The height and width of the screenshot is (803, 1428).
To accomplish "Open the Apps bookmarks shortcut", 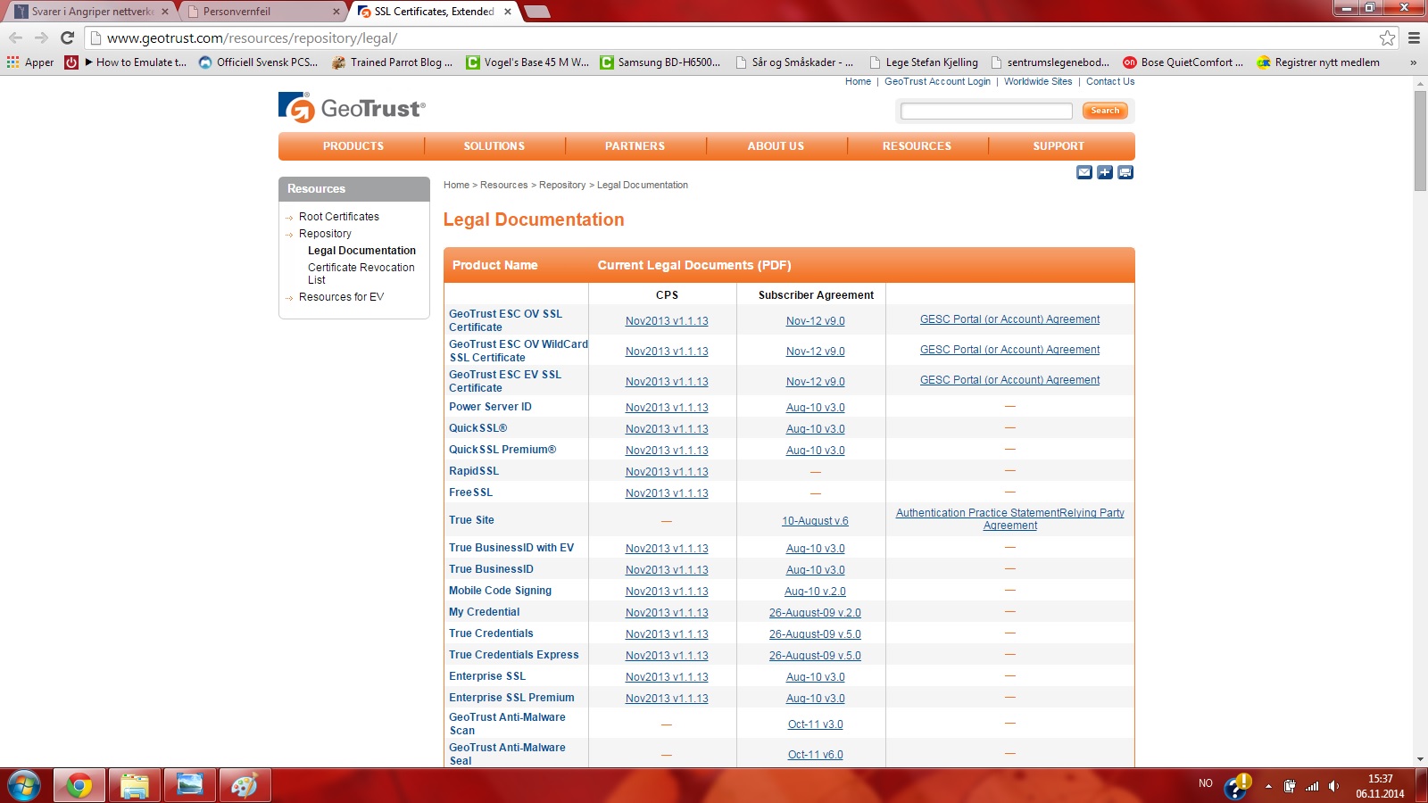I will [30, 62].
